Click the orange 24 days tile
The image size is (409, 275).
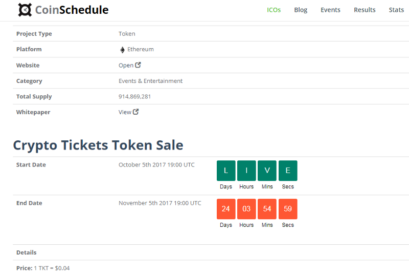[226, 209]
